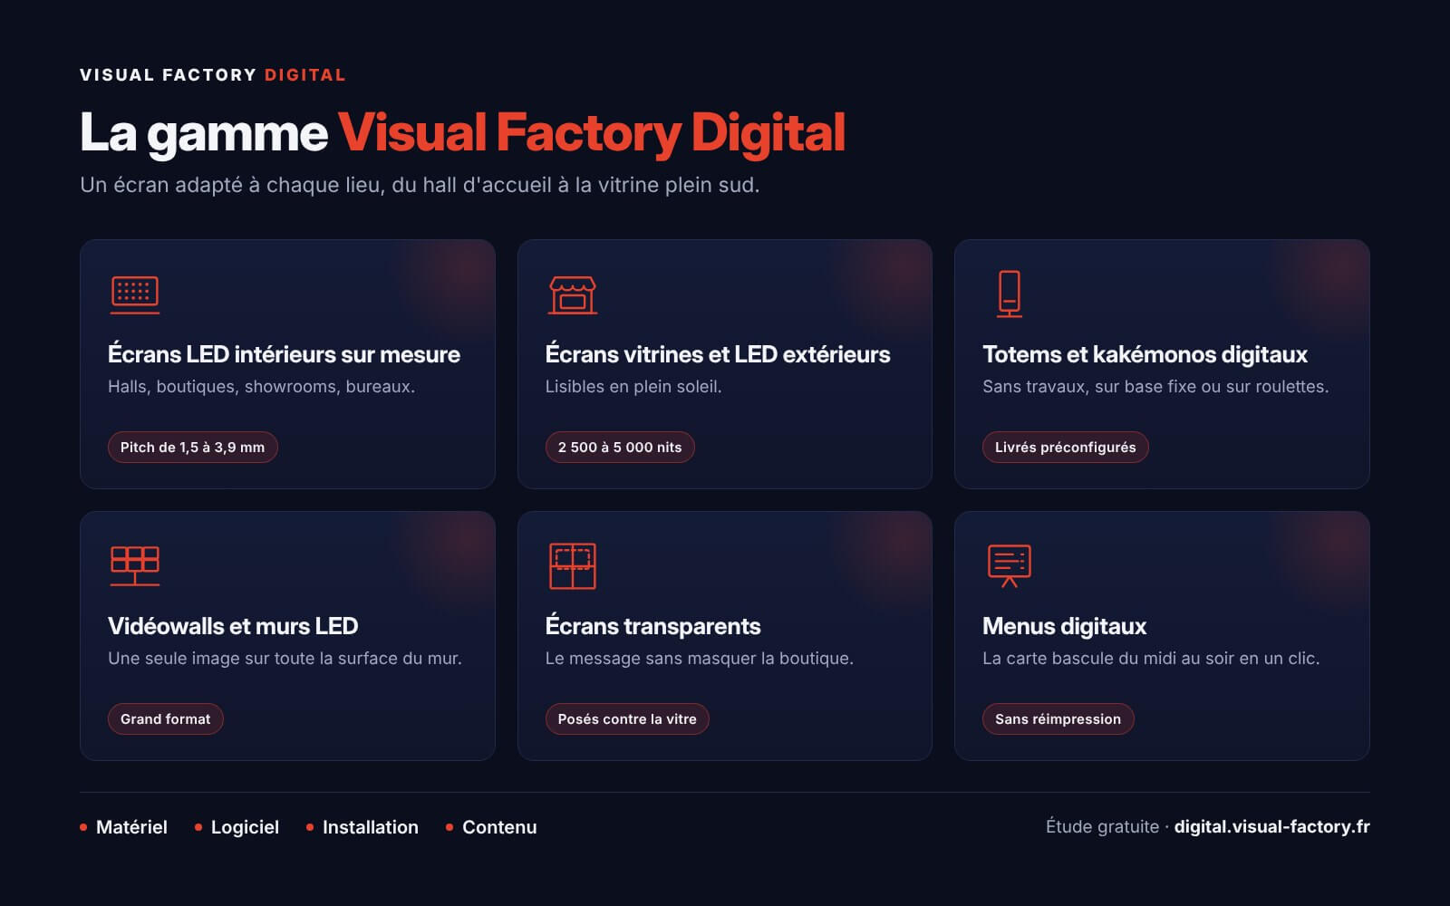Click the LED screen icon above Écrans LED intérieurs
The image size is (1450, 906).
tap(135, 294)
